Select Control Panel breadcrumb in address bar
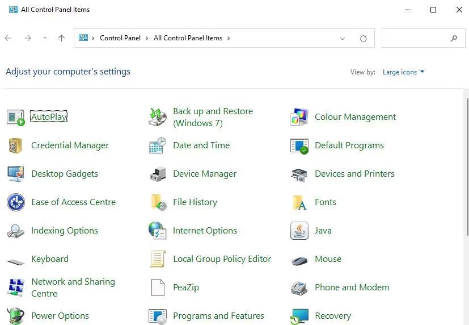 click(x=120, y=38)
